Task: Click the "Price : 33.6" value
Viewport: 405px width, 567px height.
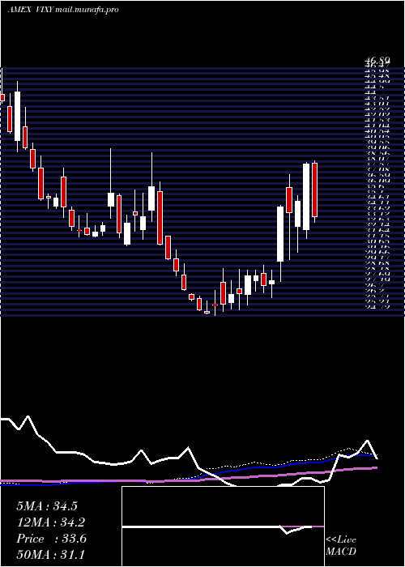Action: coord(51,539)
